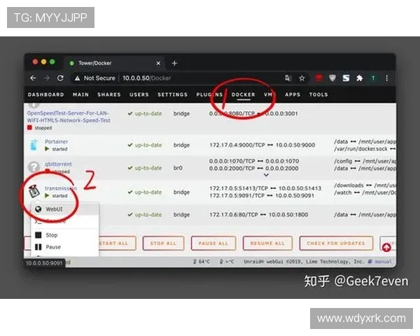Click the browser reload icon
This screenshot has width=420, height=336.
pyautogui.click(x=61, y=78)
